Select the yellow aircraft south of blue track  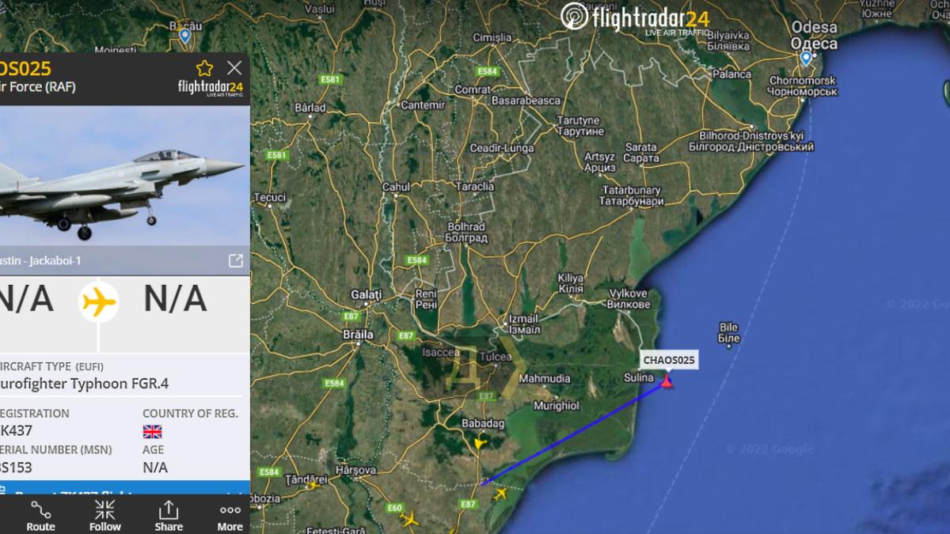pos(500,494)
